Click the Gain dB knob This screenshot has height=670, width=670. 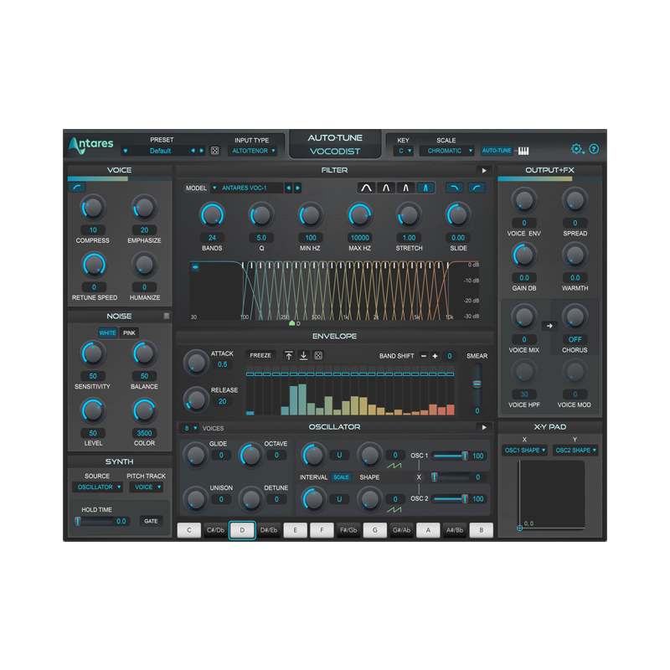click(524, 255)
